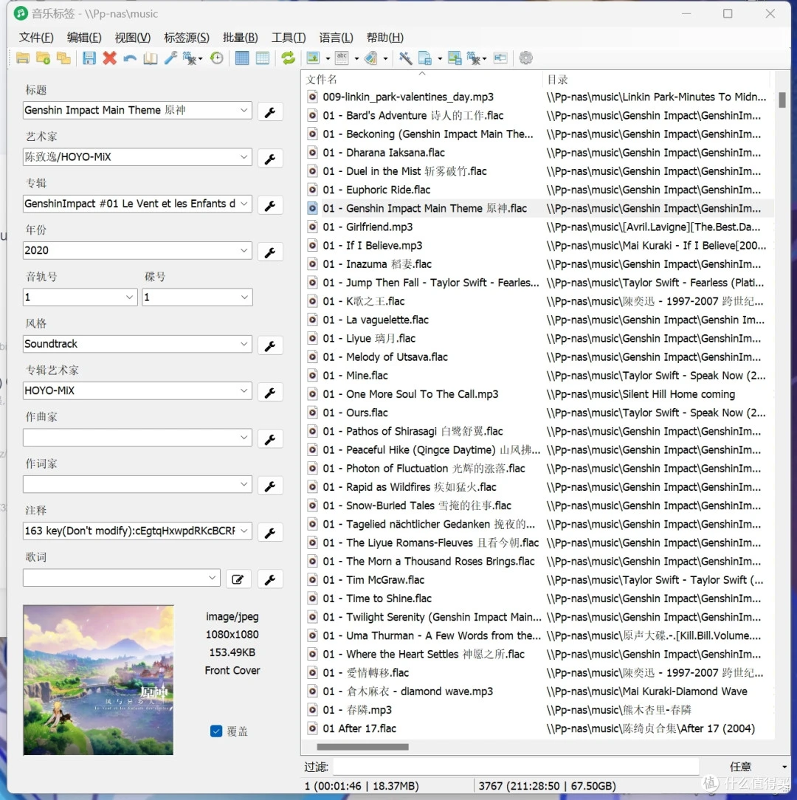The width and height of the screenshot is (797, 800).
Task: Click the red X delete icon
Action: 110,58
